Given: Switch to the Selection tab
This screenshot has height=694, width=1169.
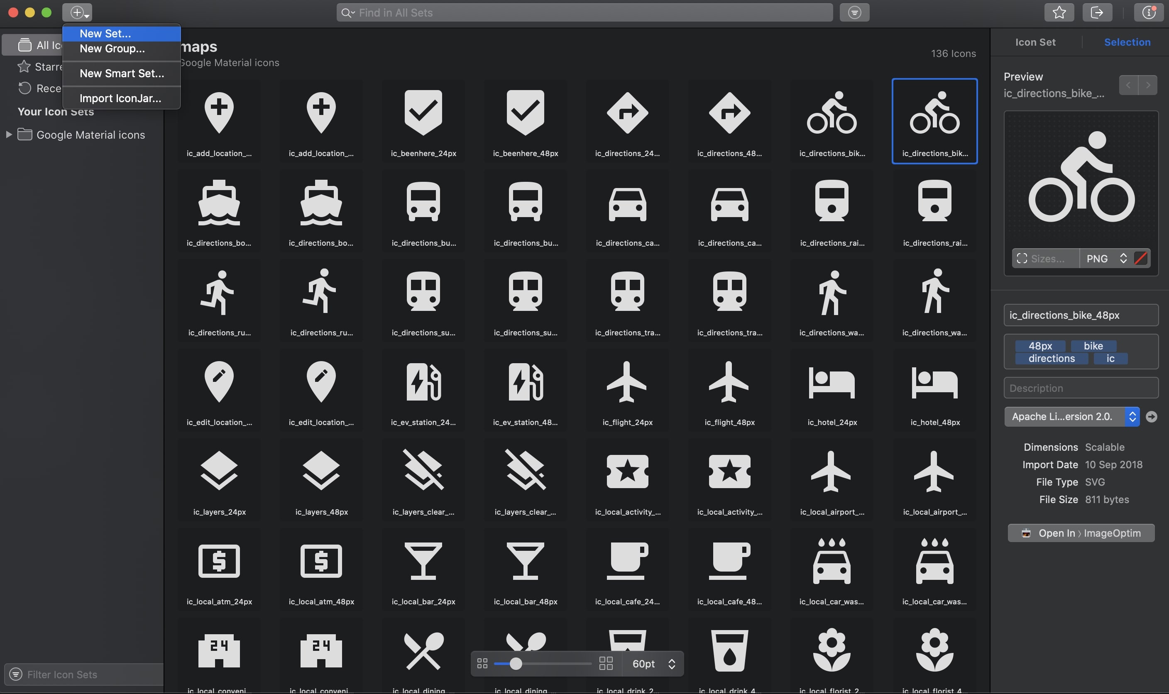Looking at the screenshot, I should 1127,42.
